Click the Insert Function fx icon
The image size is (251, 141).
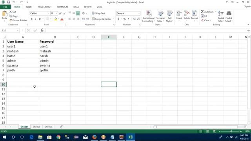pyautogui.click(x=42, y=31)
